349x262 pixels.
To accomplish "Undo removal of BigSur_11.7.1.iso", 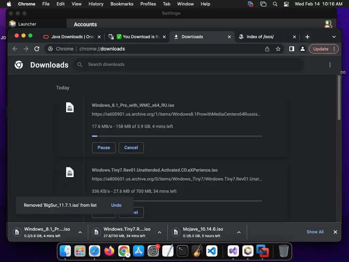I will (116, 205).
